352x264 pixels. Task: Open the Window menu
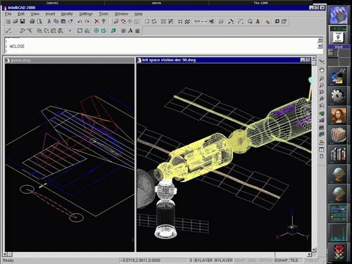point(121,14)
